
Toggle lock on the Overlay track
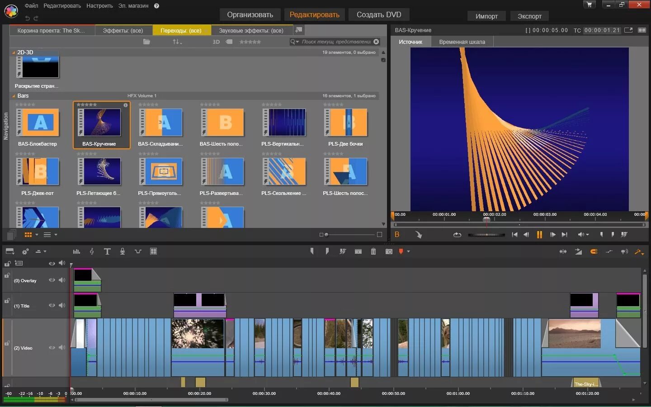7,275
